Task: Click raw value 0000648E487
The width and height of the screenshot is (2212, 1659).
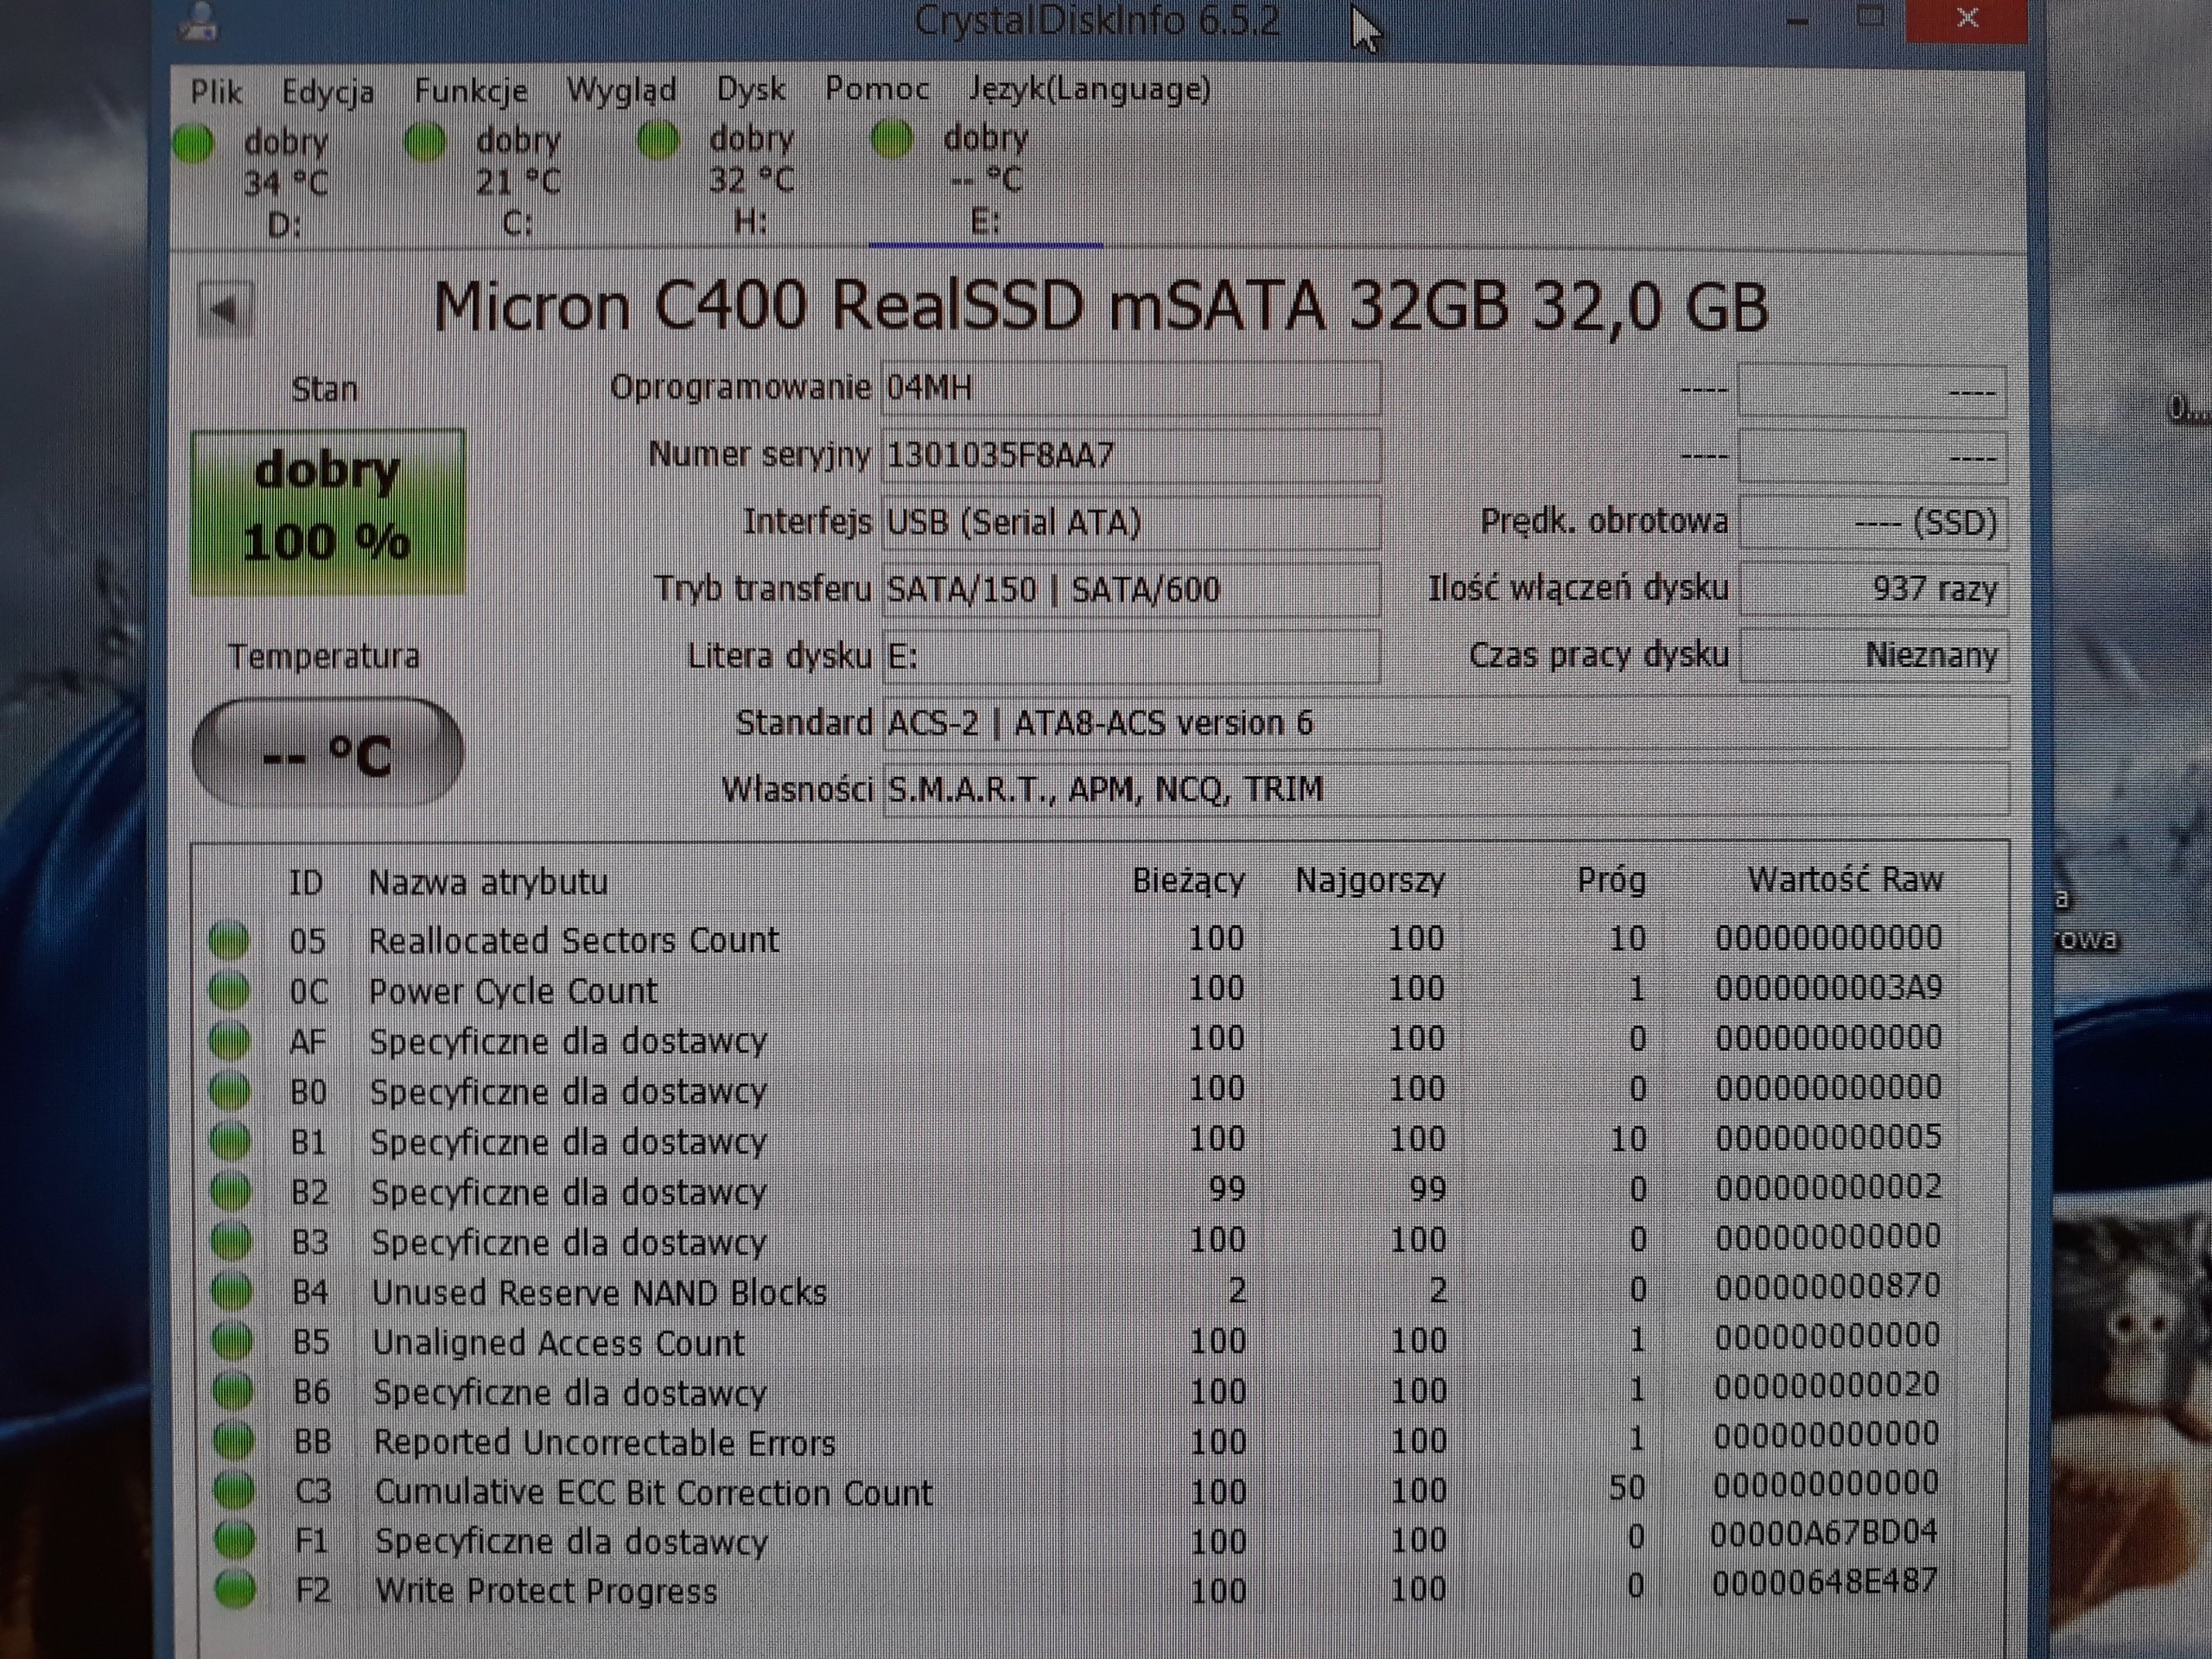Action: [1825, 1582]
